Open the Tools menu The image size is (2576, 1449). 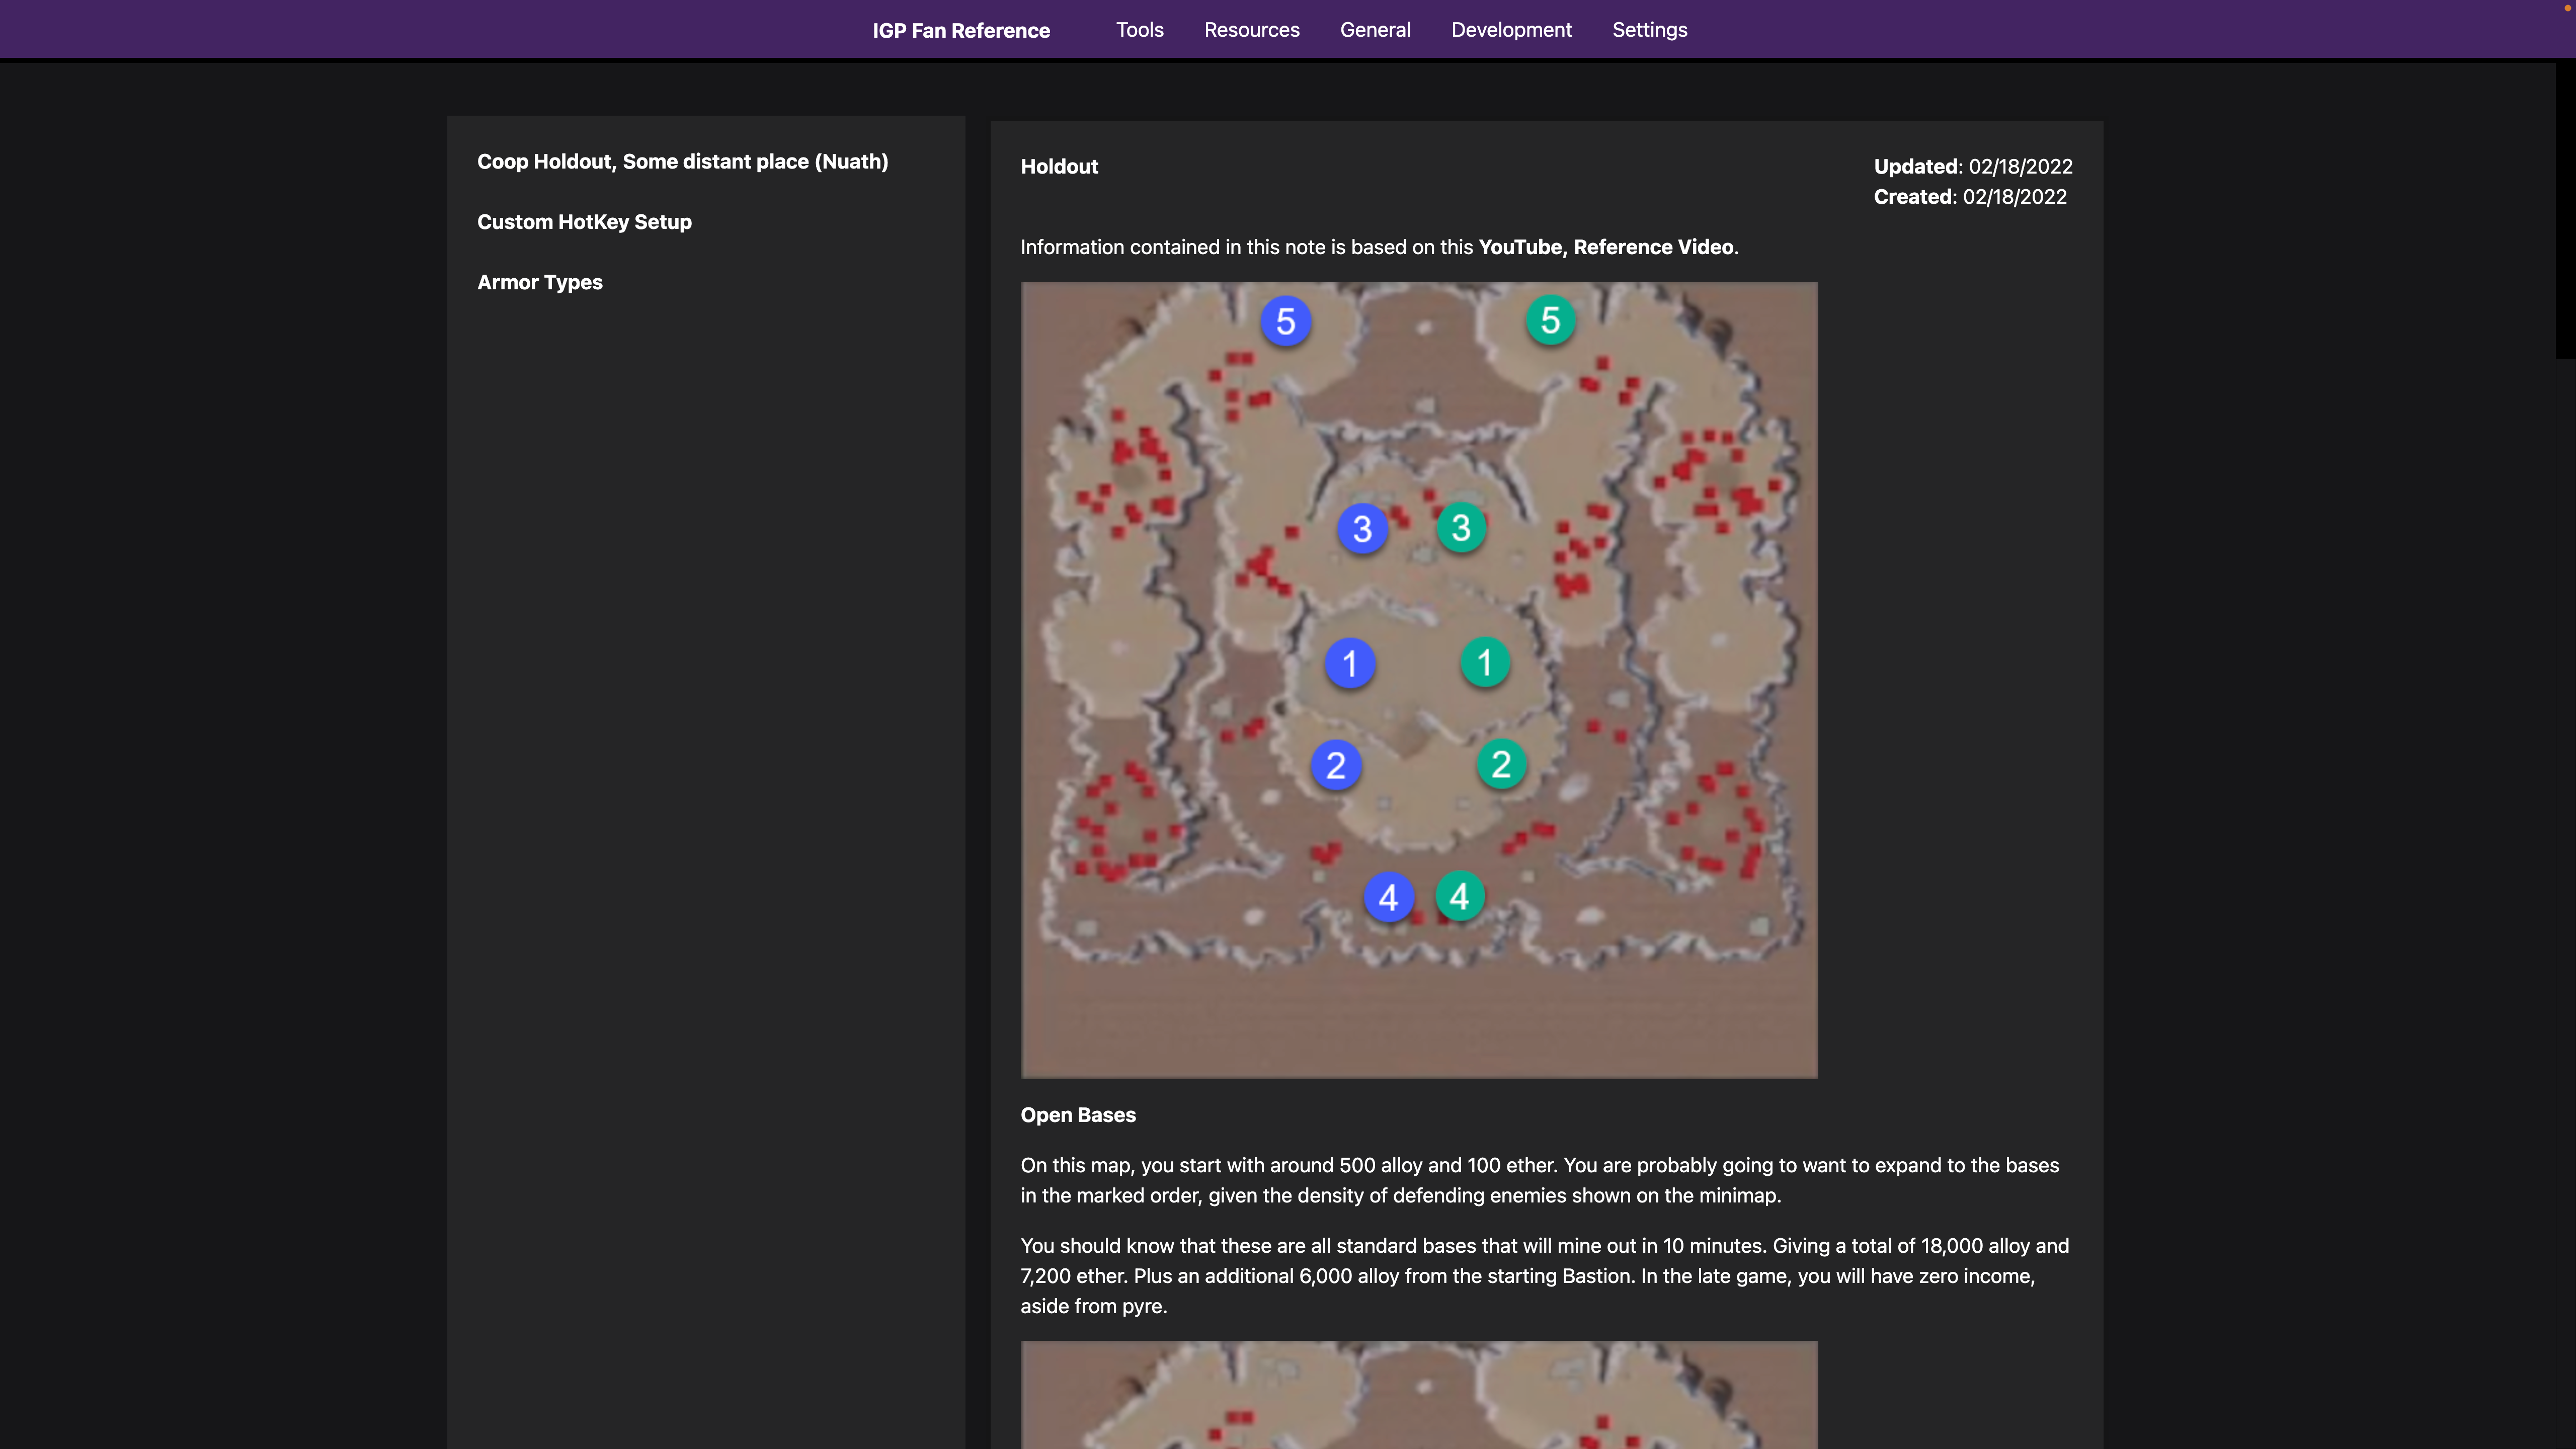(1140, 30)
